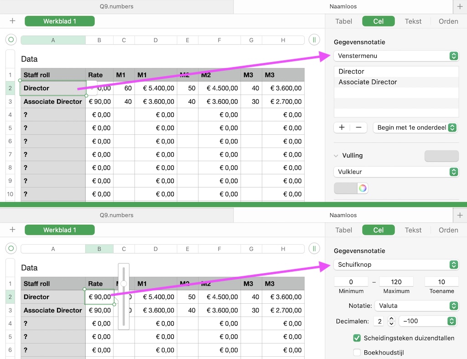Select 'Associate Director' in pop-up items list
Image resolution: width=467 pixels, height=359 pixels.
coord(396,82)
